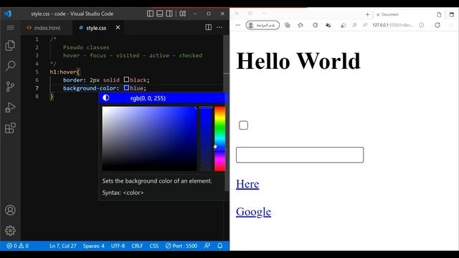459x258 pixels.
Task: Click the Hello World heading
Action: point(298,61)
